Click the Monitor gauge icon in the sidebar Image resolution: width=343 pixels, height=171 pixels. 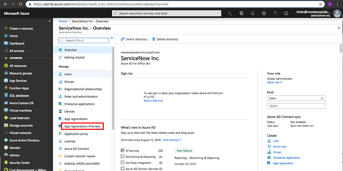tap(6, 148)
